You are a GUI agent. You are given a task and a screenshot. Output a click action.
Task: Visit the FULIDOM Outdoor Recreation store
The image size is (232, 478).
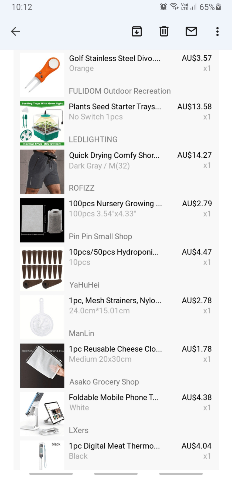120,91
